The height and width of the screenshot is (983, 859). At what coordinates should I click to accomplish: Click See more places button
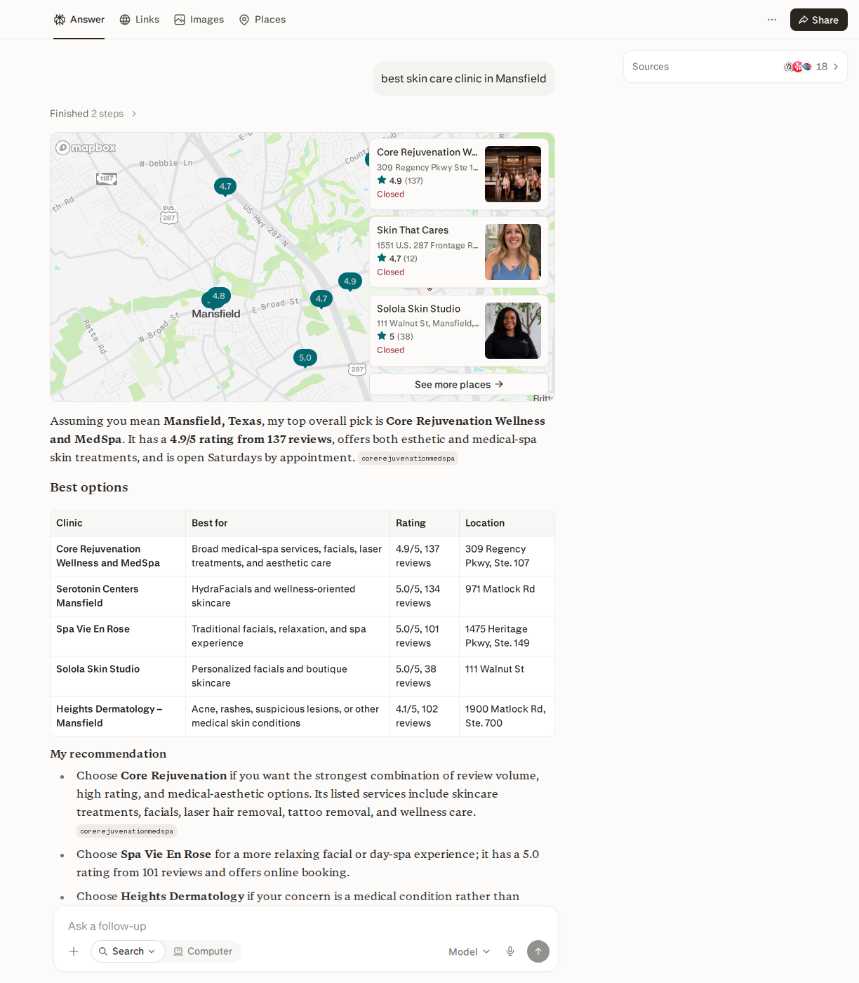tap(459, 384)
